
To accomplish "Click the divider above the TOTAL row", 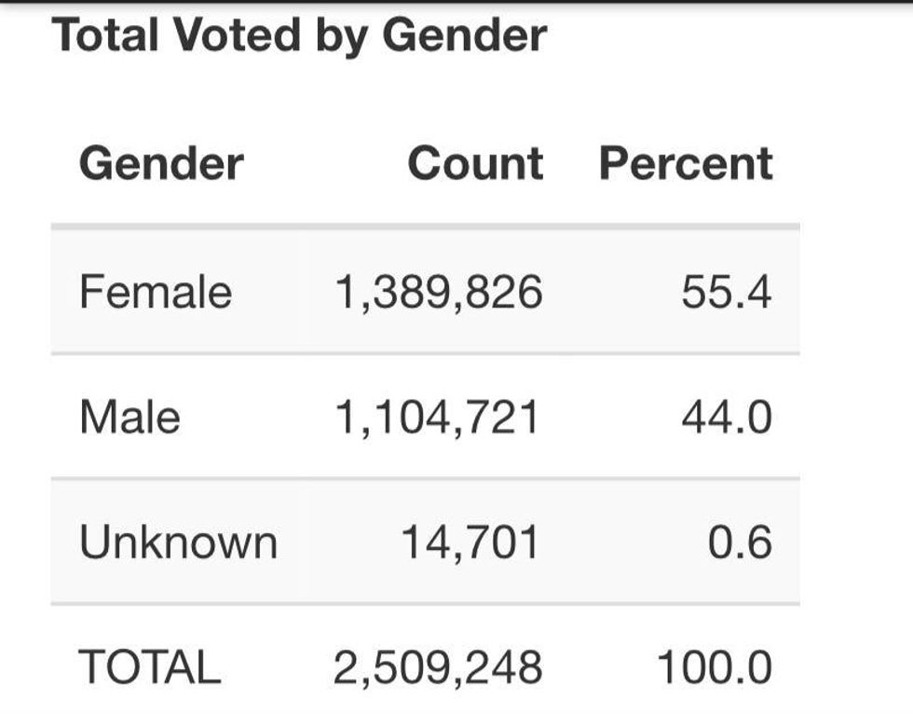I will coord(425,604).
